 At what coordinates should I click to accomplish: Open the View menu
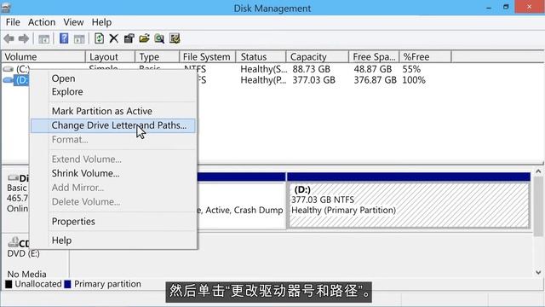73,22
